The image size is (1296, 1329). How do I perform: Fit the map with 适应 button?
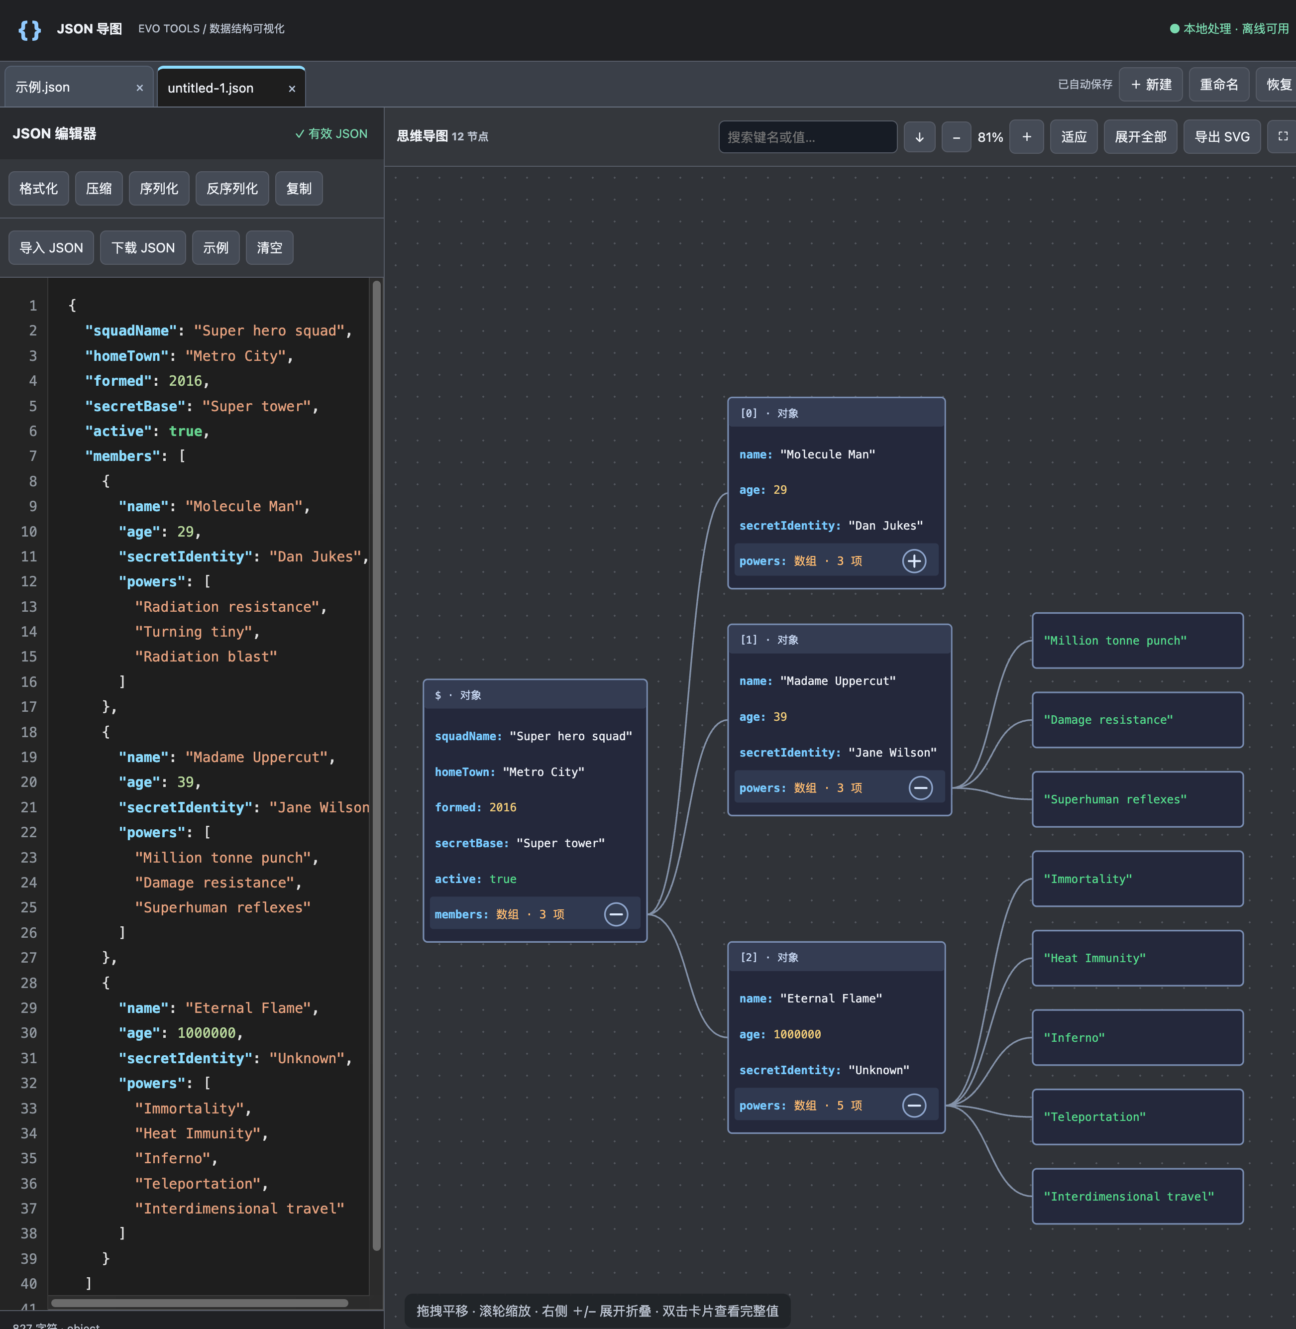(x=1074, y=137)
